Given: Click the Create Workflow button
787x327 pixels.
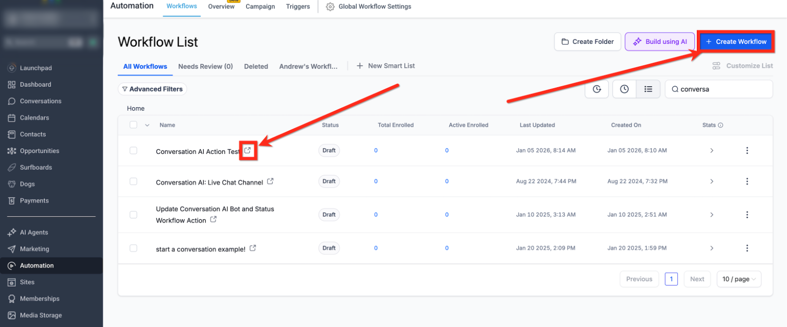Looking at the screenshot, I should 736,41.
